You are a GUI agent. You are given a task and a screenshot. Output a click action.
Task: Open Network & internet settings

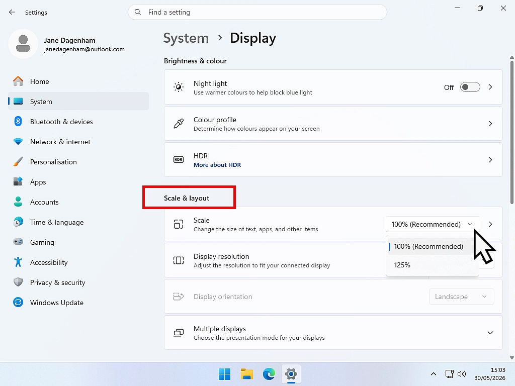click(x=78, y=141)
